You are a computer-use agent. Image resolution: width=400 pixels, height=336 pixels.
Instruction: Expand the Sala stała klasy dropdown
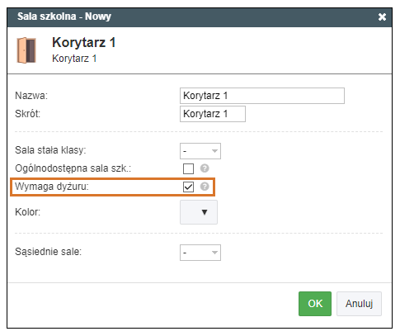[x=200, y=151]
